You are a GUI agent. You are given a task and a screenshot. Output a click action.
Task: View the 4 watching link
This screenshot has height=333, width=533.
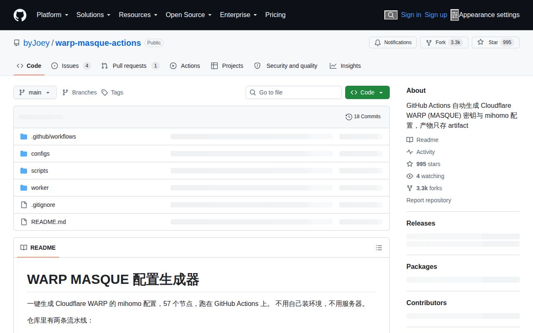point(426,176)
